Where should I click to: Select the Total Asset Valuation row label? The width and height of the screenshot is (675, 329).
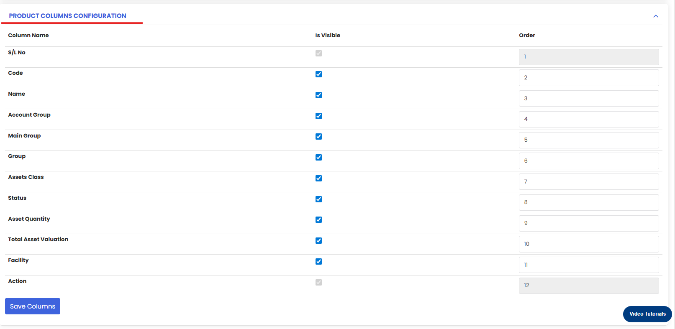[x=38, y=240]
